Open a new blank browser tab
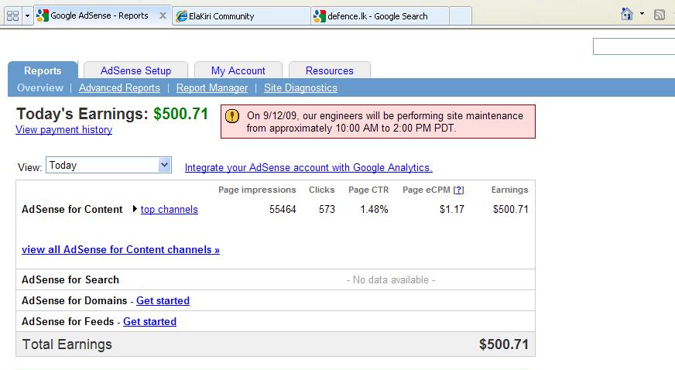Screen dimensions: 675x370 pos(461,16)
